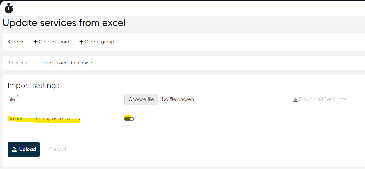The height and width of the screenshot is (169, 365).
Task: Click the current breadcrumb "Update services from excel"
Action: 64,63
